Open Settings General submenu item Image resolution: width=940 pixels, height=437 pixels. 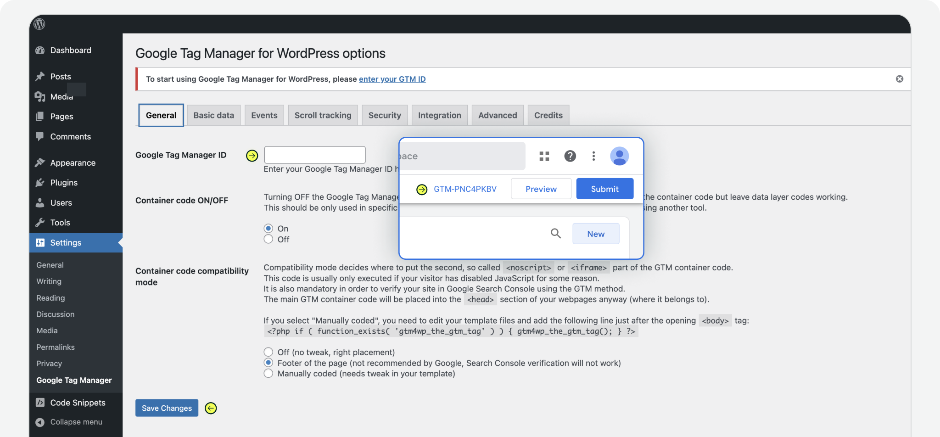(50, 265)
